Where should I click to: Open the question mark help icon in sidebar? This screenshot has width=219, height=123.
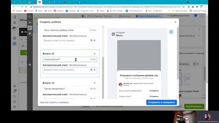(14, 102)
